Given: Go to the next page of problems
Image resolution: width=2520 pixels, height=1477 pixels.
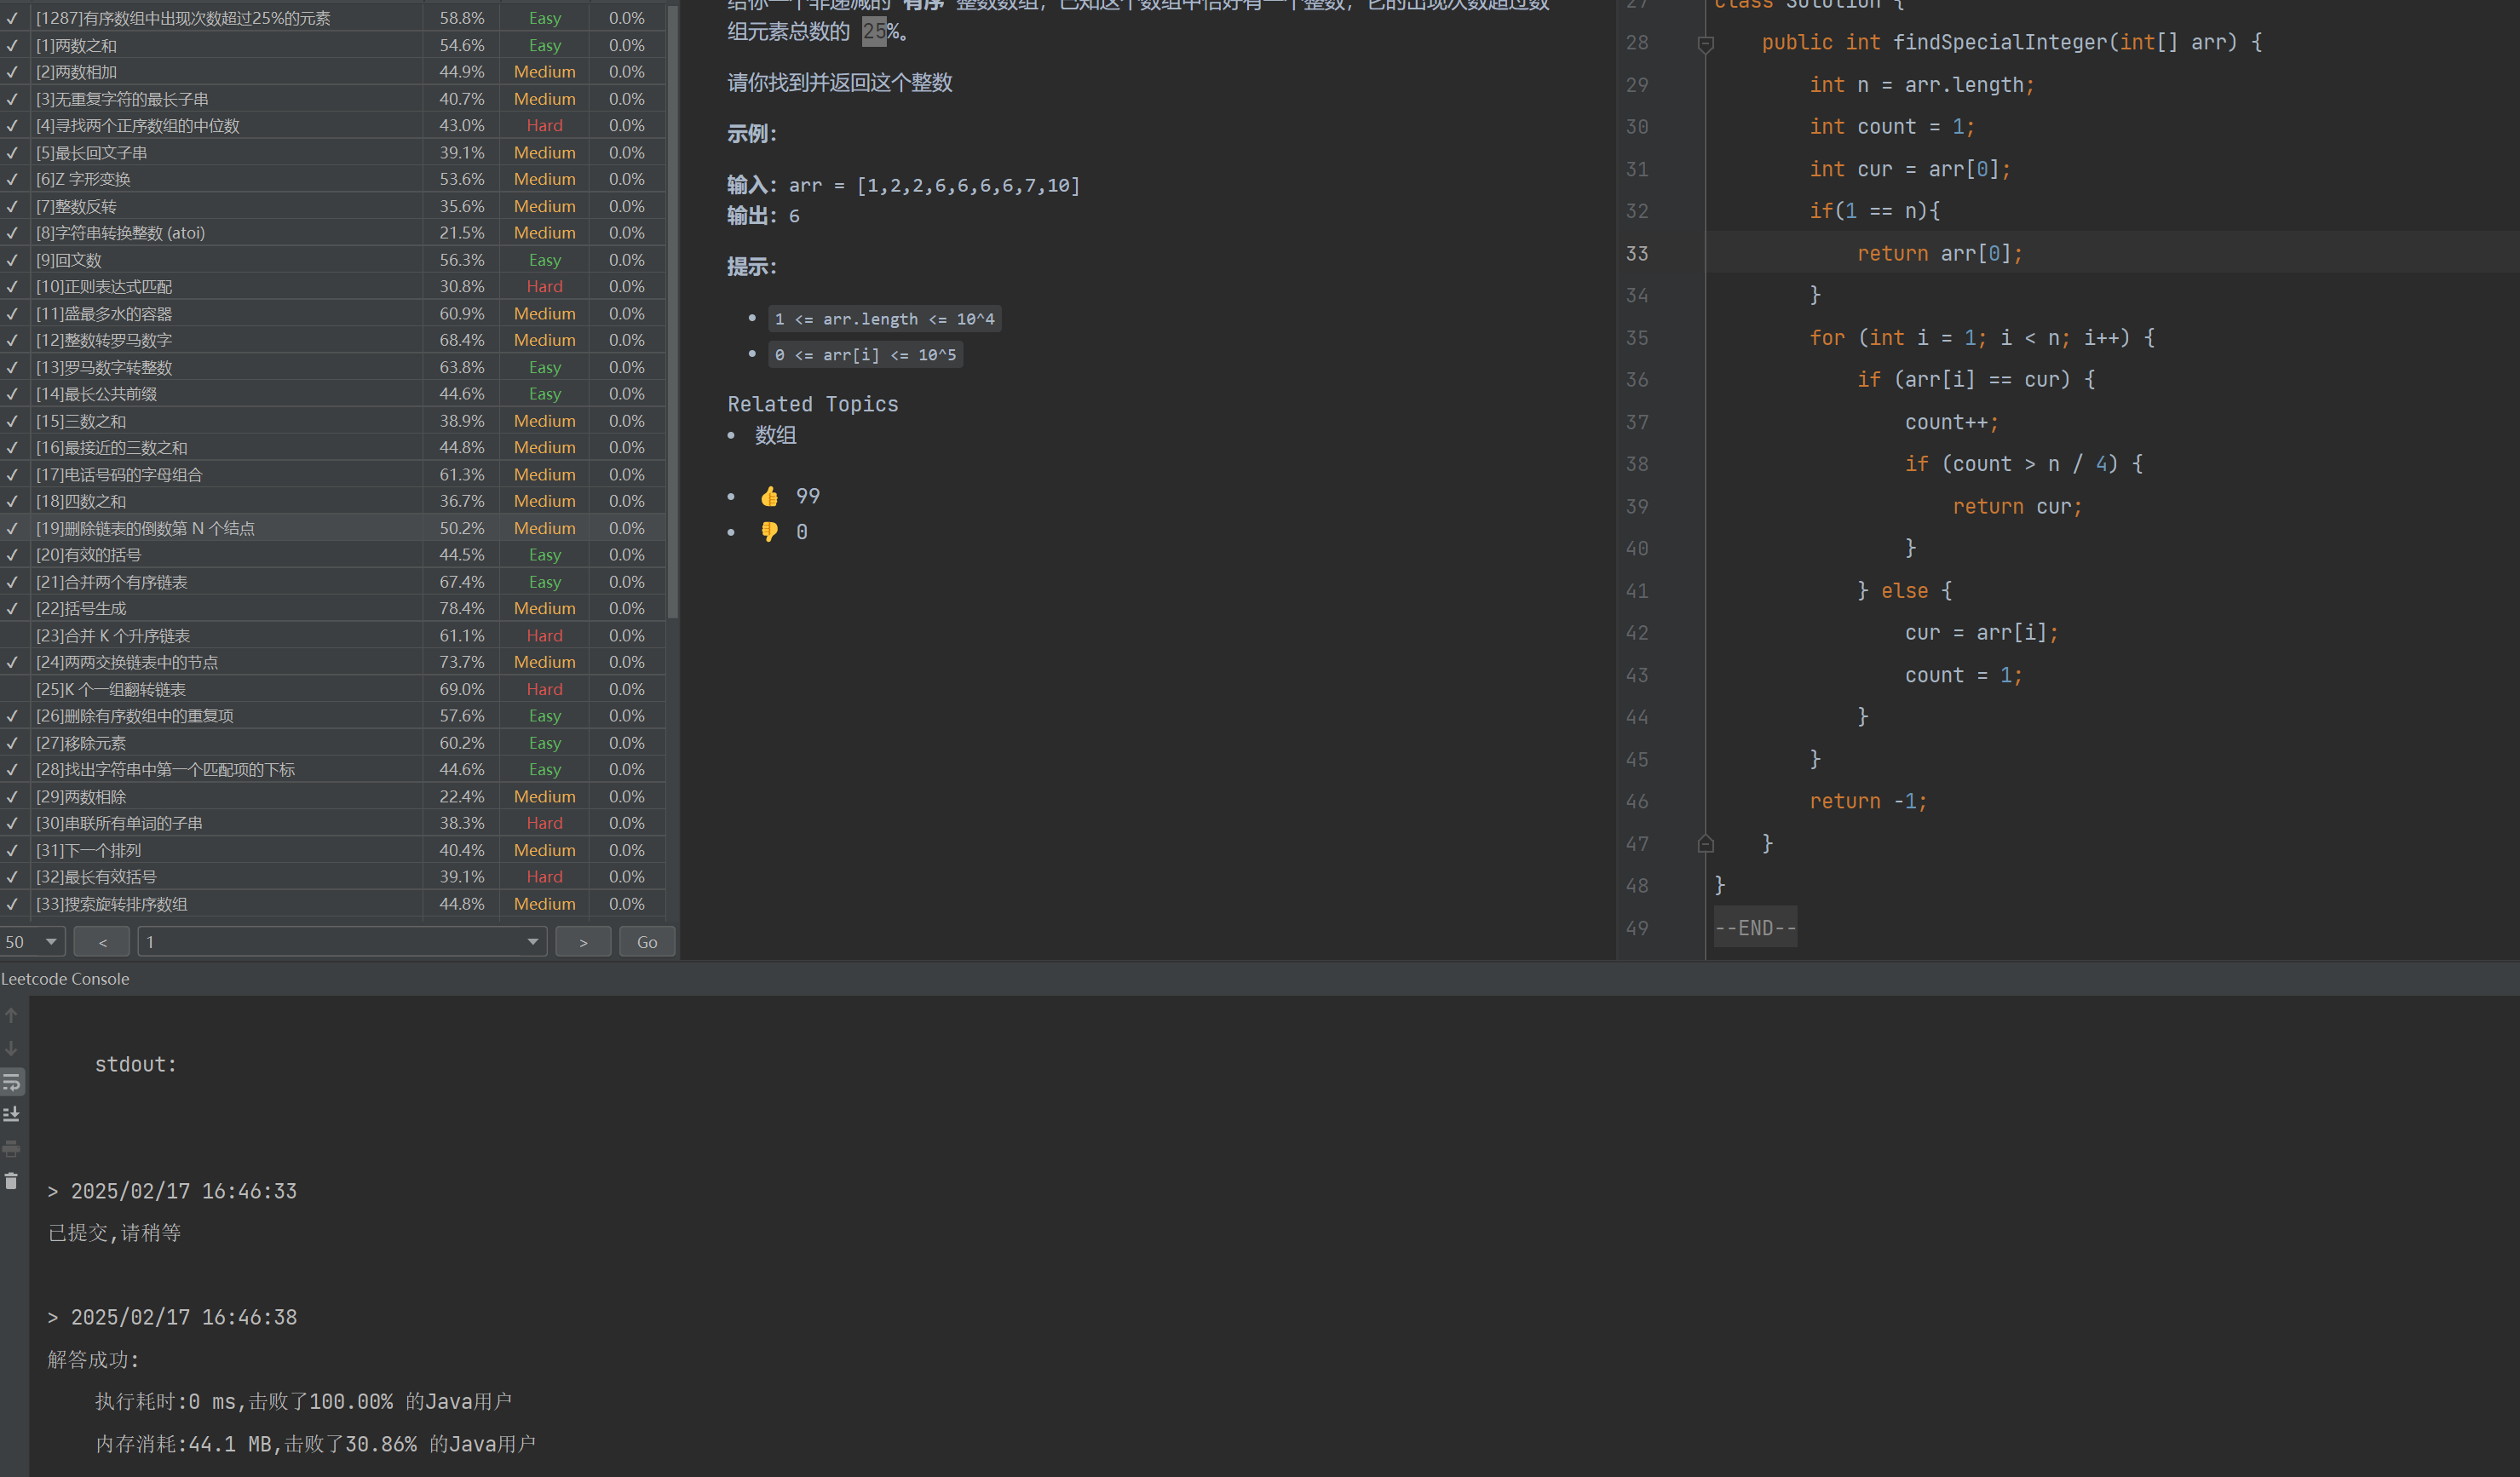Looking at the screenshot, I should (583, 942).
